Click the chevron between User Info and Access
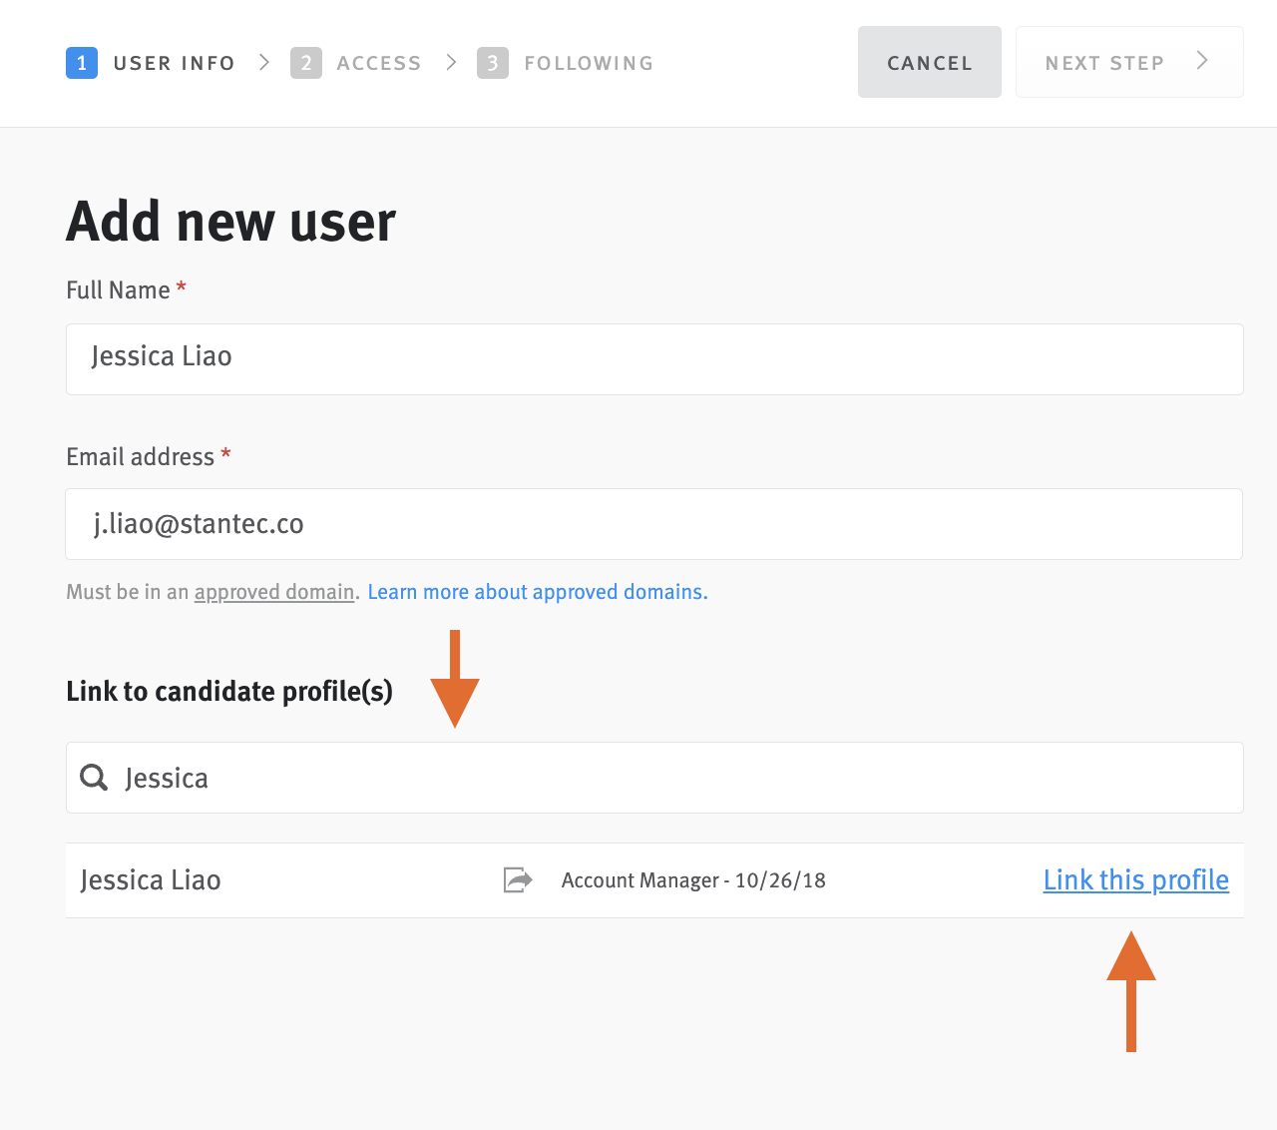The height and width of the screenshot is (1130, 1277). (x=262, y=61)
